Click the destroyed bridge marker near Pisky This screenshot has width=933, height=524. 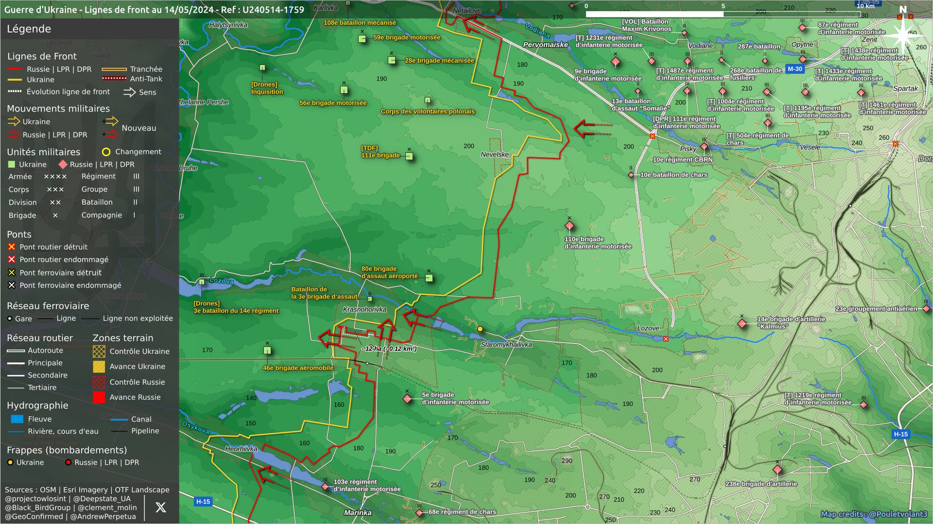point(653,136)
